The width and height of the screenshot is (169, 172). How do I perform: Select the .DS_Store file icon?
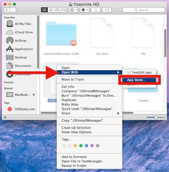pos(102,33)
